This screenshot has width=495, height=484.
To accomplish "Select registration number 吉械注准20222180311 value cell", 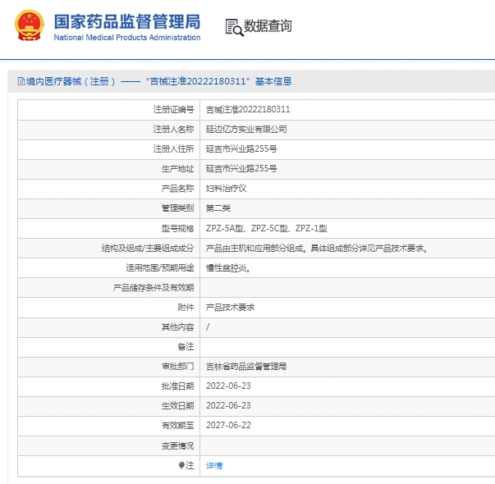I will [248, 109].
